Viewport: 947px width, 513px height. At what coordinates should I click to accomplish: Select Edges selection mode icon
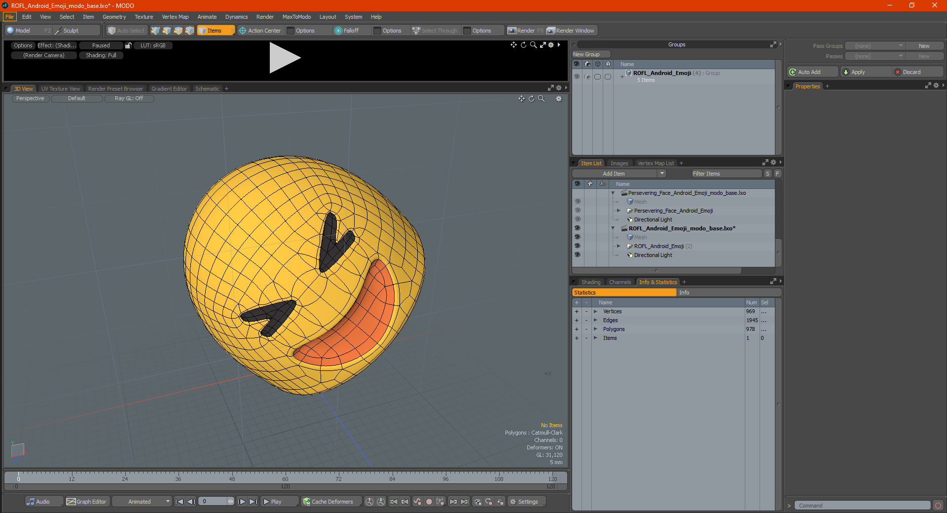167,31
